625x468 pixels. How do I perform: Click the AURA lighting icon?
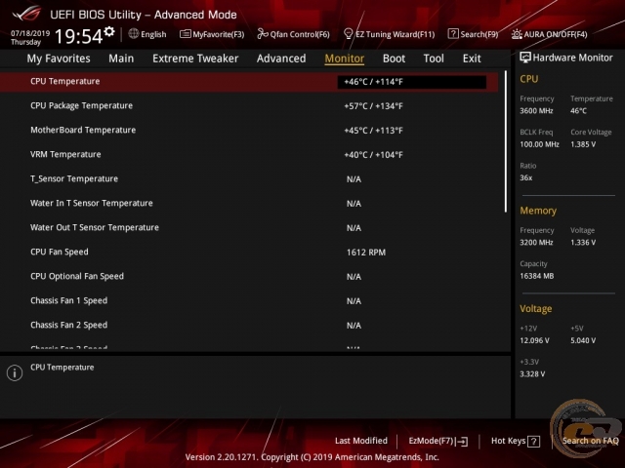pyautogui.click(x=517, y=34)
